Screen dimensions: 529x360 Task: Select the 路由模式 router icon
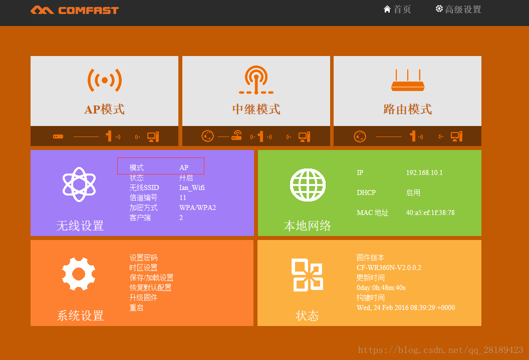tap(408, 80)
